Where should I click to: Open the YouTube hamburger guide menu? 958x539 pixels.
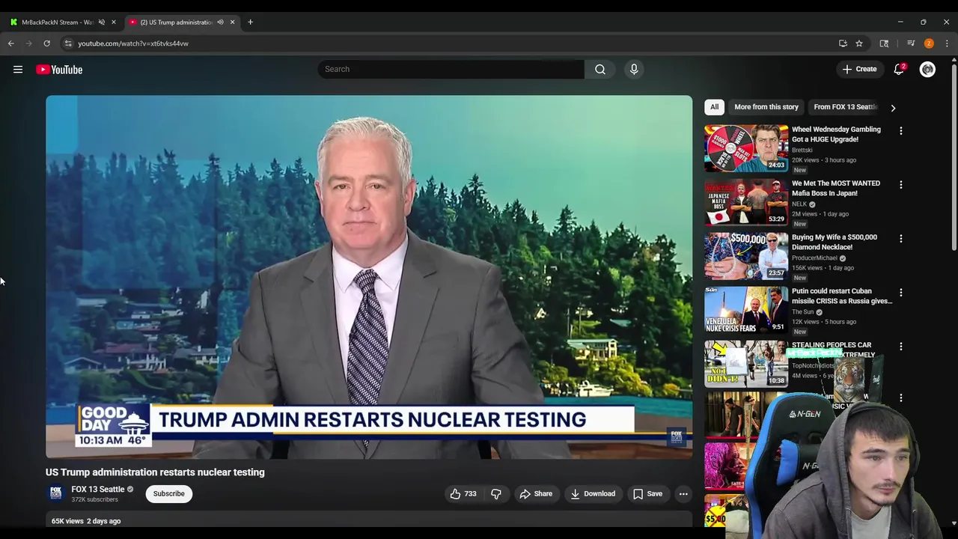(x=18, y=70)
